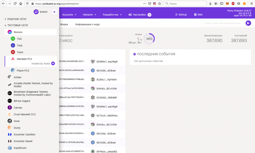
Task: Open the Wiki link
Action: [198, 14]
